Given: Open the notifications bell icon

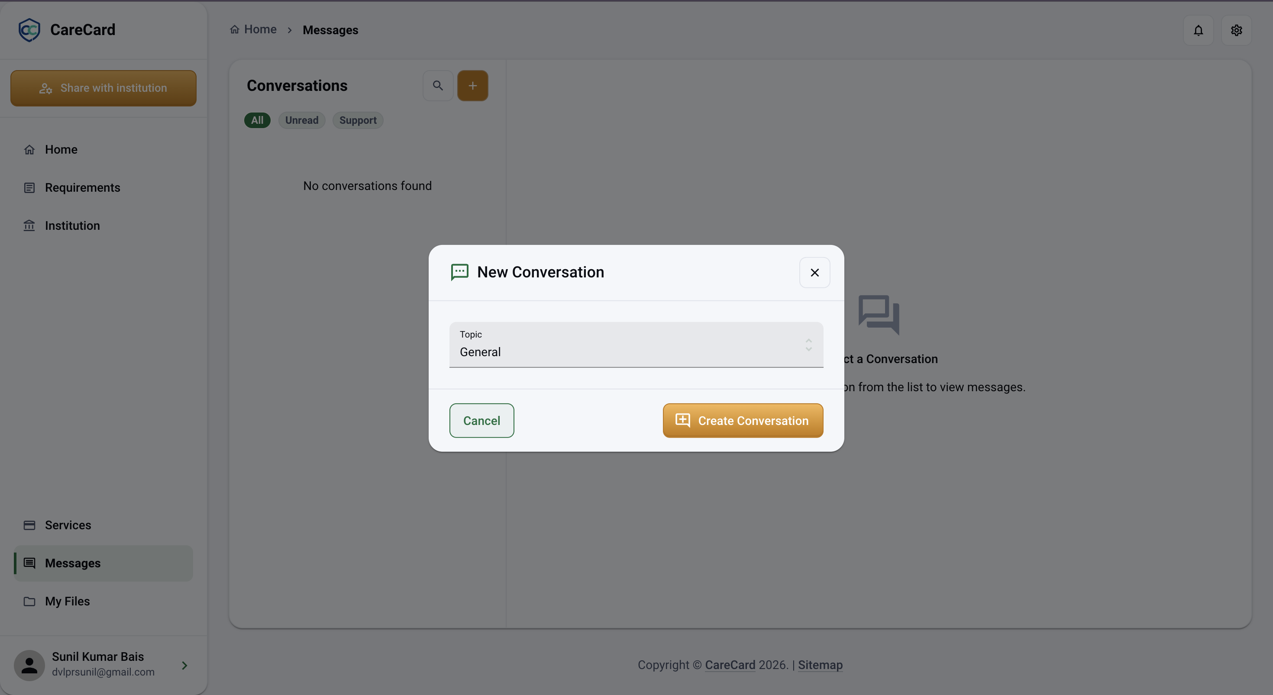Looking at the screenshot, I should tap(1199, 30).
